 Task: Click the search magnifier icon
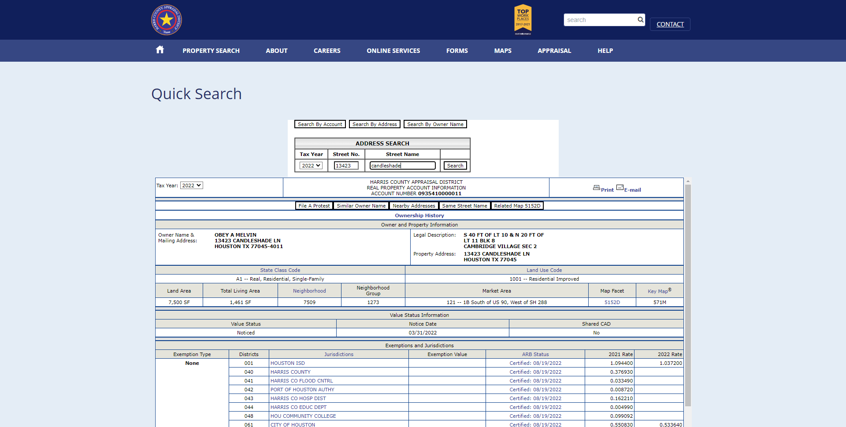[641, 19]
